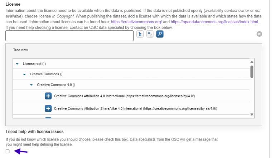The width and height of the screenshot is (275, 158).
Task: Click the license search input field
Action: click(69, 36)
